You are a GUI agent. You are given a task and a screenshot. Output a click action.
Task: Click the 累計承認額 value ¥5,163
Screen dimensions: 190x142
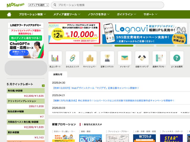39,138
